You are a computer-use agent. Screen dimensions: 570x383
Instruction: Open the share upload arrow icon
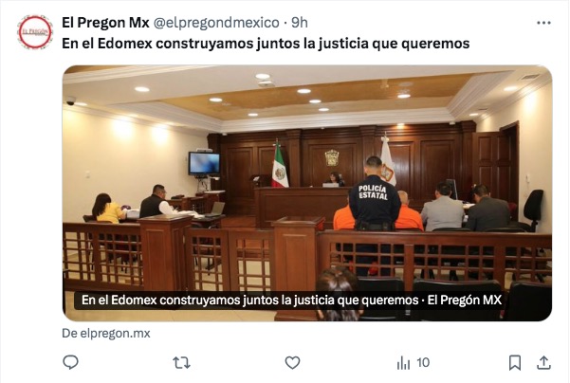point(543,362)
